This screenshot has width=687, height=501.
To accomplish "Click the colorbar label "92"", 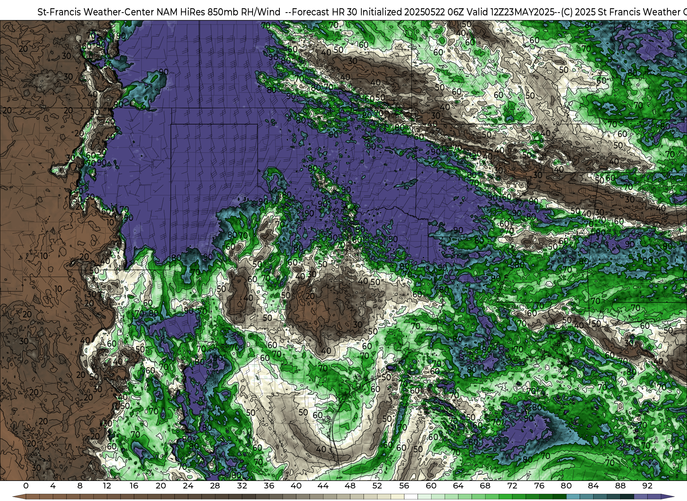I will pos(647,486).
